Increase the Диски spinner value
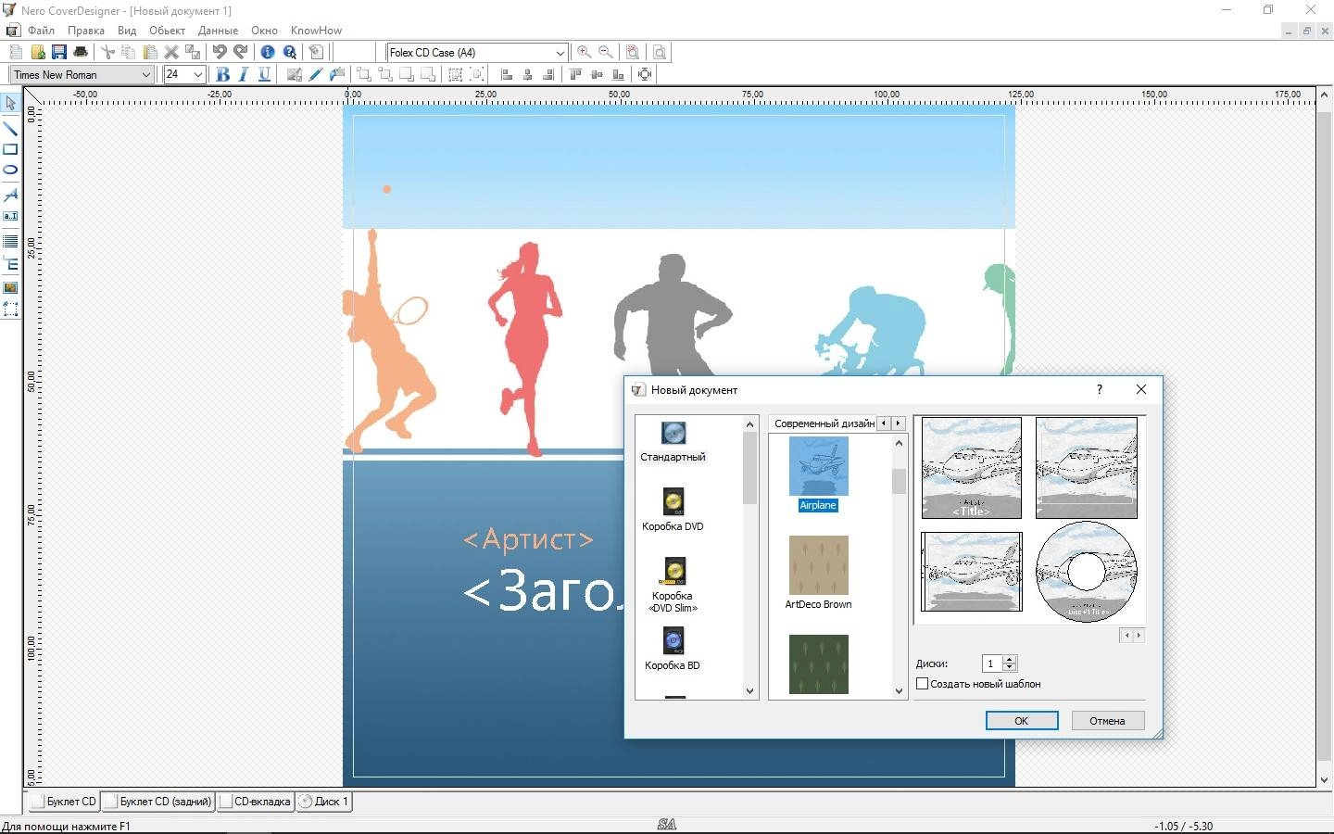1334x834 pixels. tap(1010, 659)
